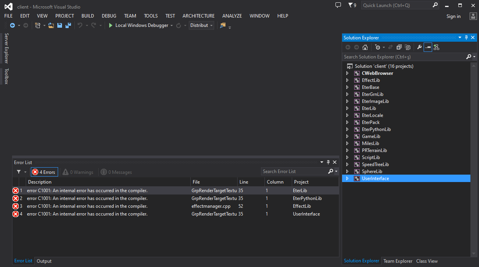
Task: Start the Local Windows Debugger
Action: tap(138, 25)
